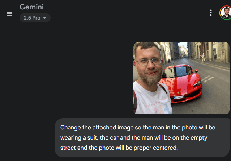Click the word "suit" in the prompt

[93, 138]
